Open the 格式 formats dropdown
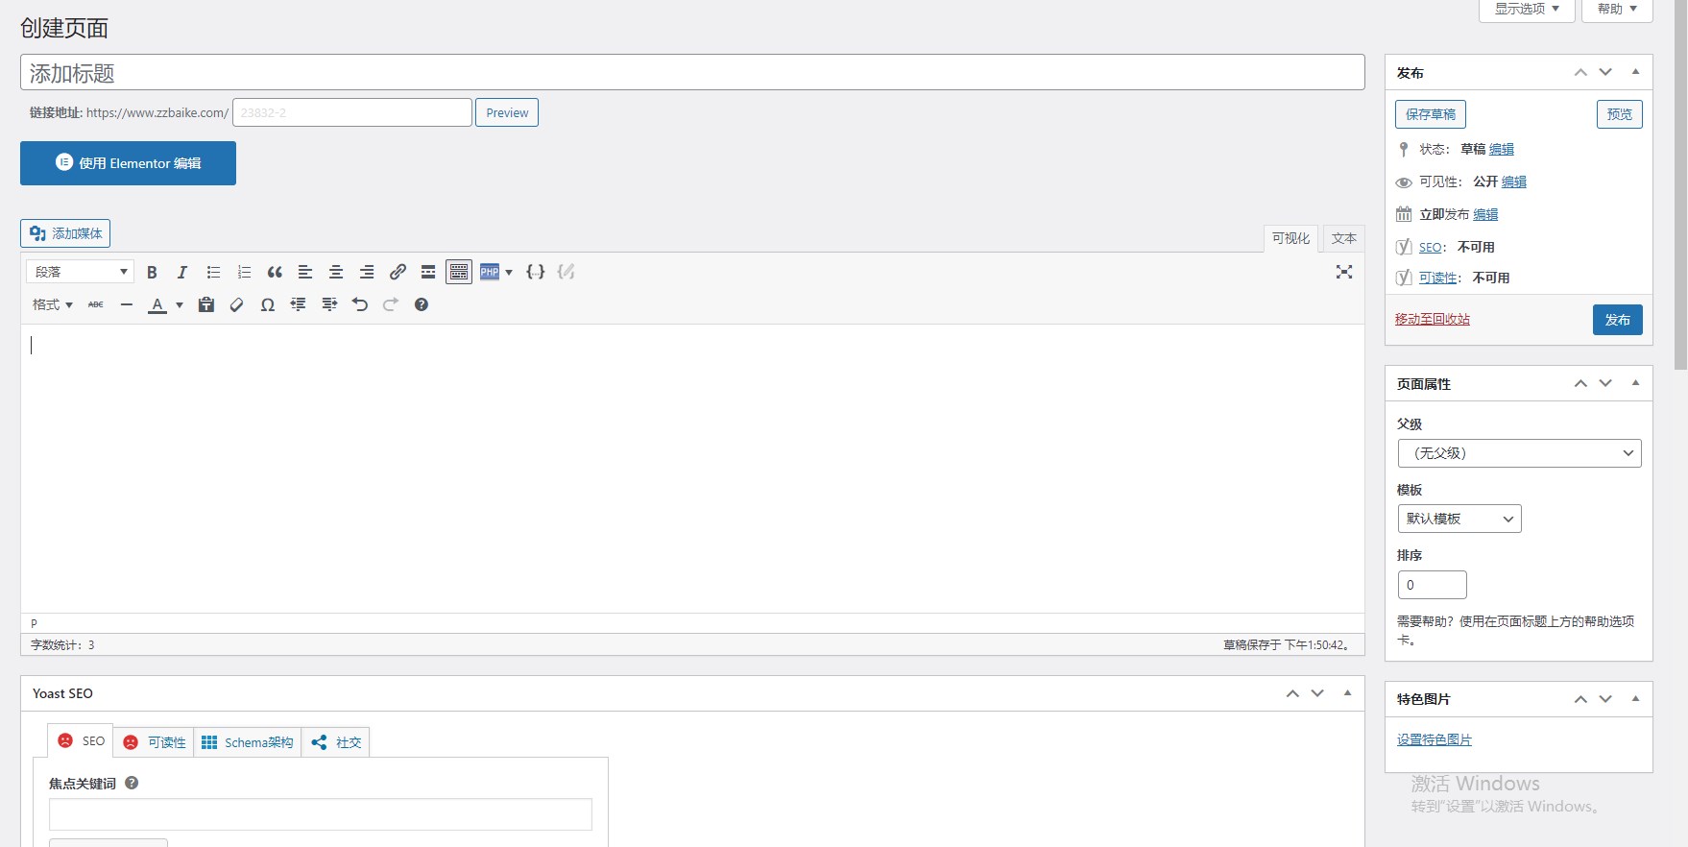 point(53,305)
